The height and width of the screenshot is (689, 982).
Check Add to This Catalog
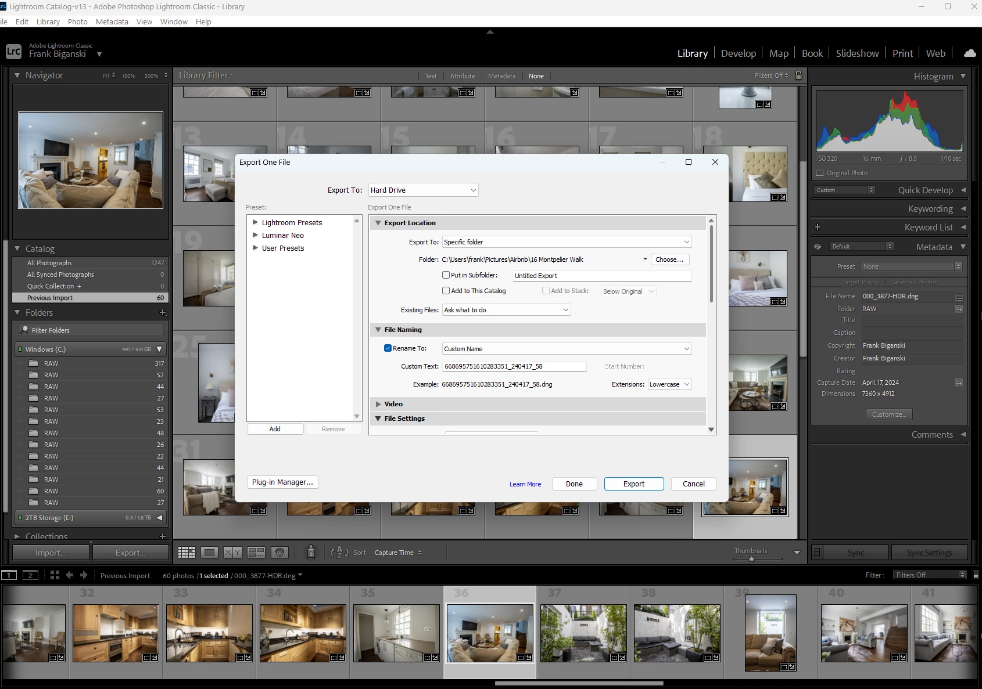[446, 291]
